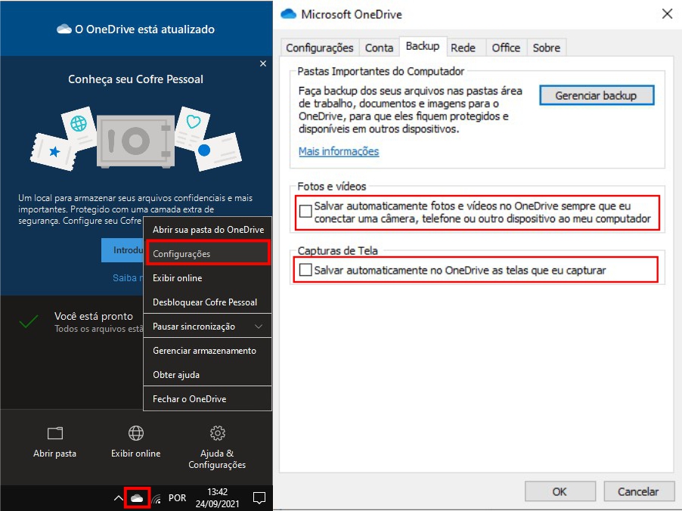Viewport: 682px width, 511px height.
Task: Expand the Pausar sincronização submenu
Action: 207,326
